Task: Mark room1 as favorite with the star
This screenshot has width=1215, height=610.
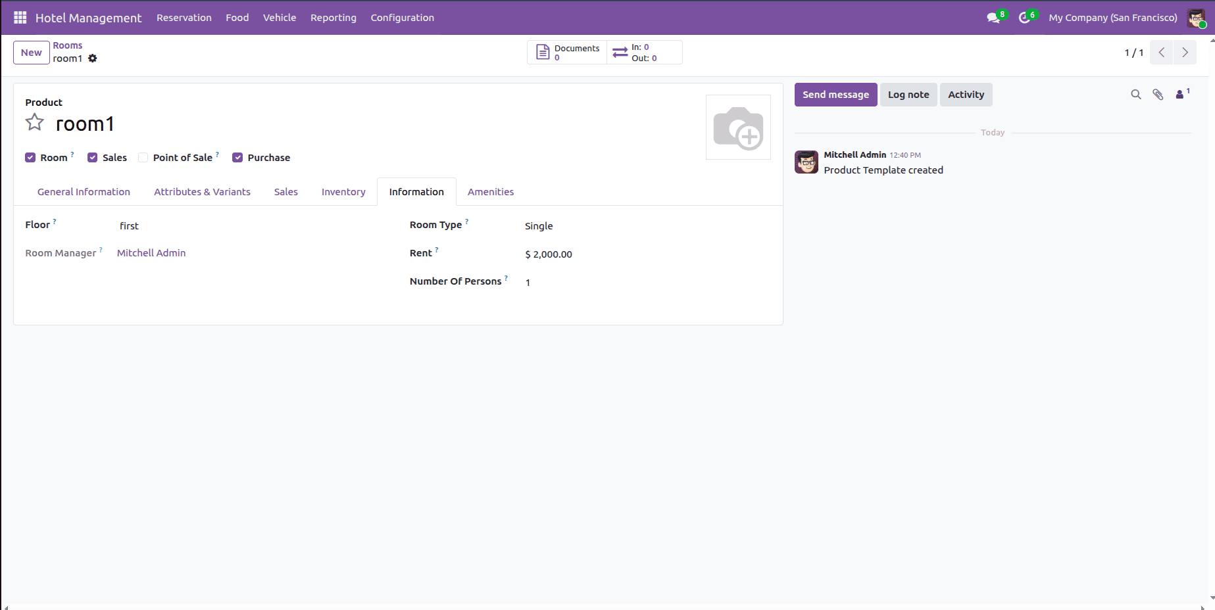Action: pyautogui.click(x=35, y=122)
